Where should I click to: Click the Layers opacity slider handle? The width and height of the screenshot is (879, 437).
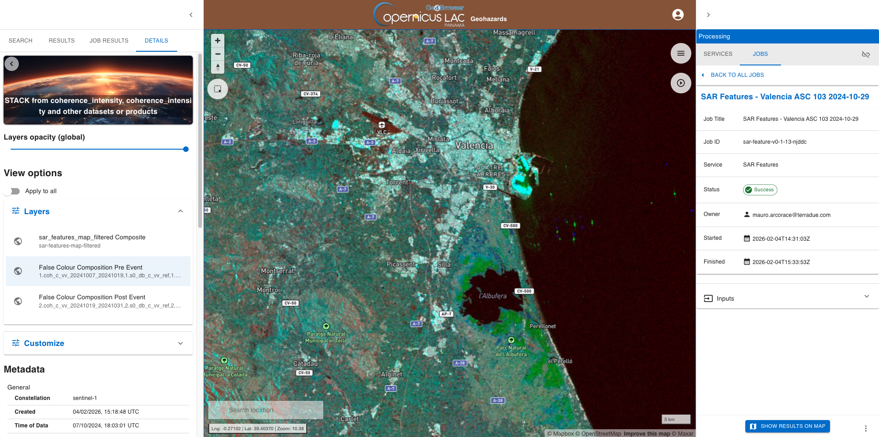[x=185, y=149]
